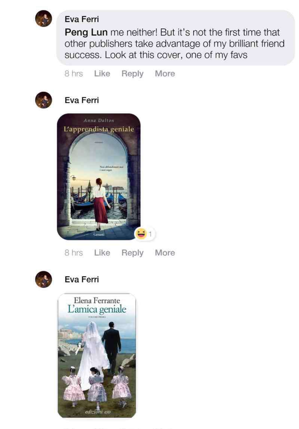299x429 pixels.
Task: Like the 'me neither' text comment
Action: point(102,74)
